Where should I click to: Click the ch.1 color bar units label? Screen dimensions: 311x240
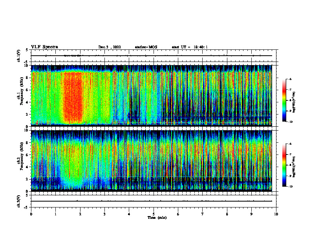(x=294, y=102)
